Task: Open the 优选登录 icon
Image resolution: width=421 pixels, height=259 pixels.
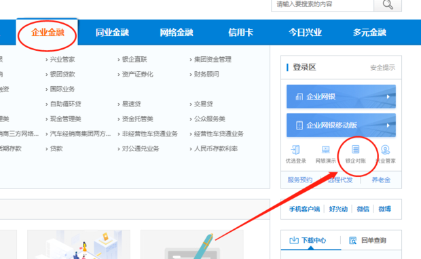Action: coord(295,154)
